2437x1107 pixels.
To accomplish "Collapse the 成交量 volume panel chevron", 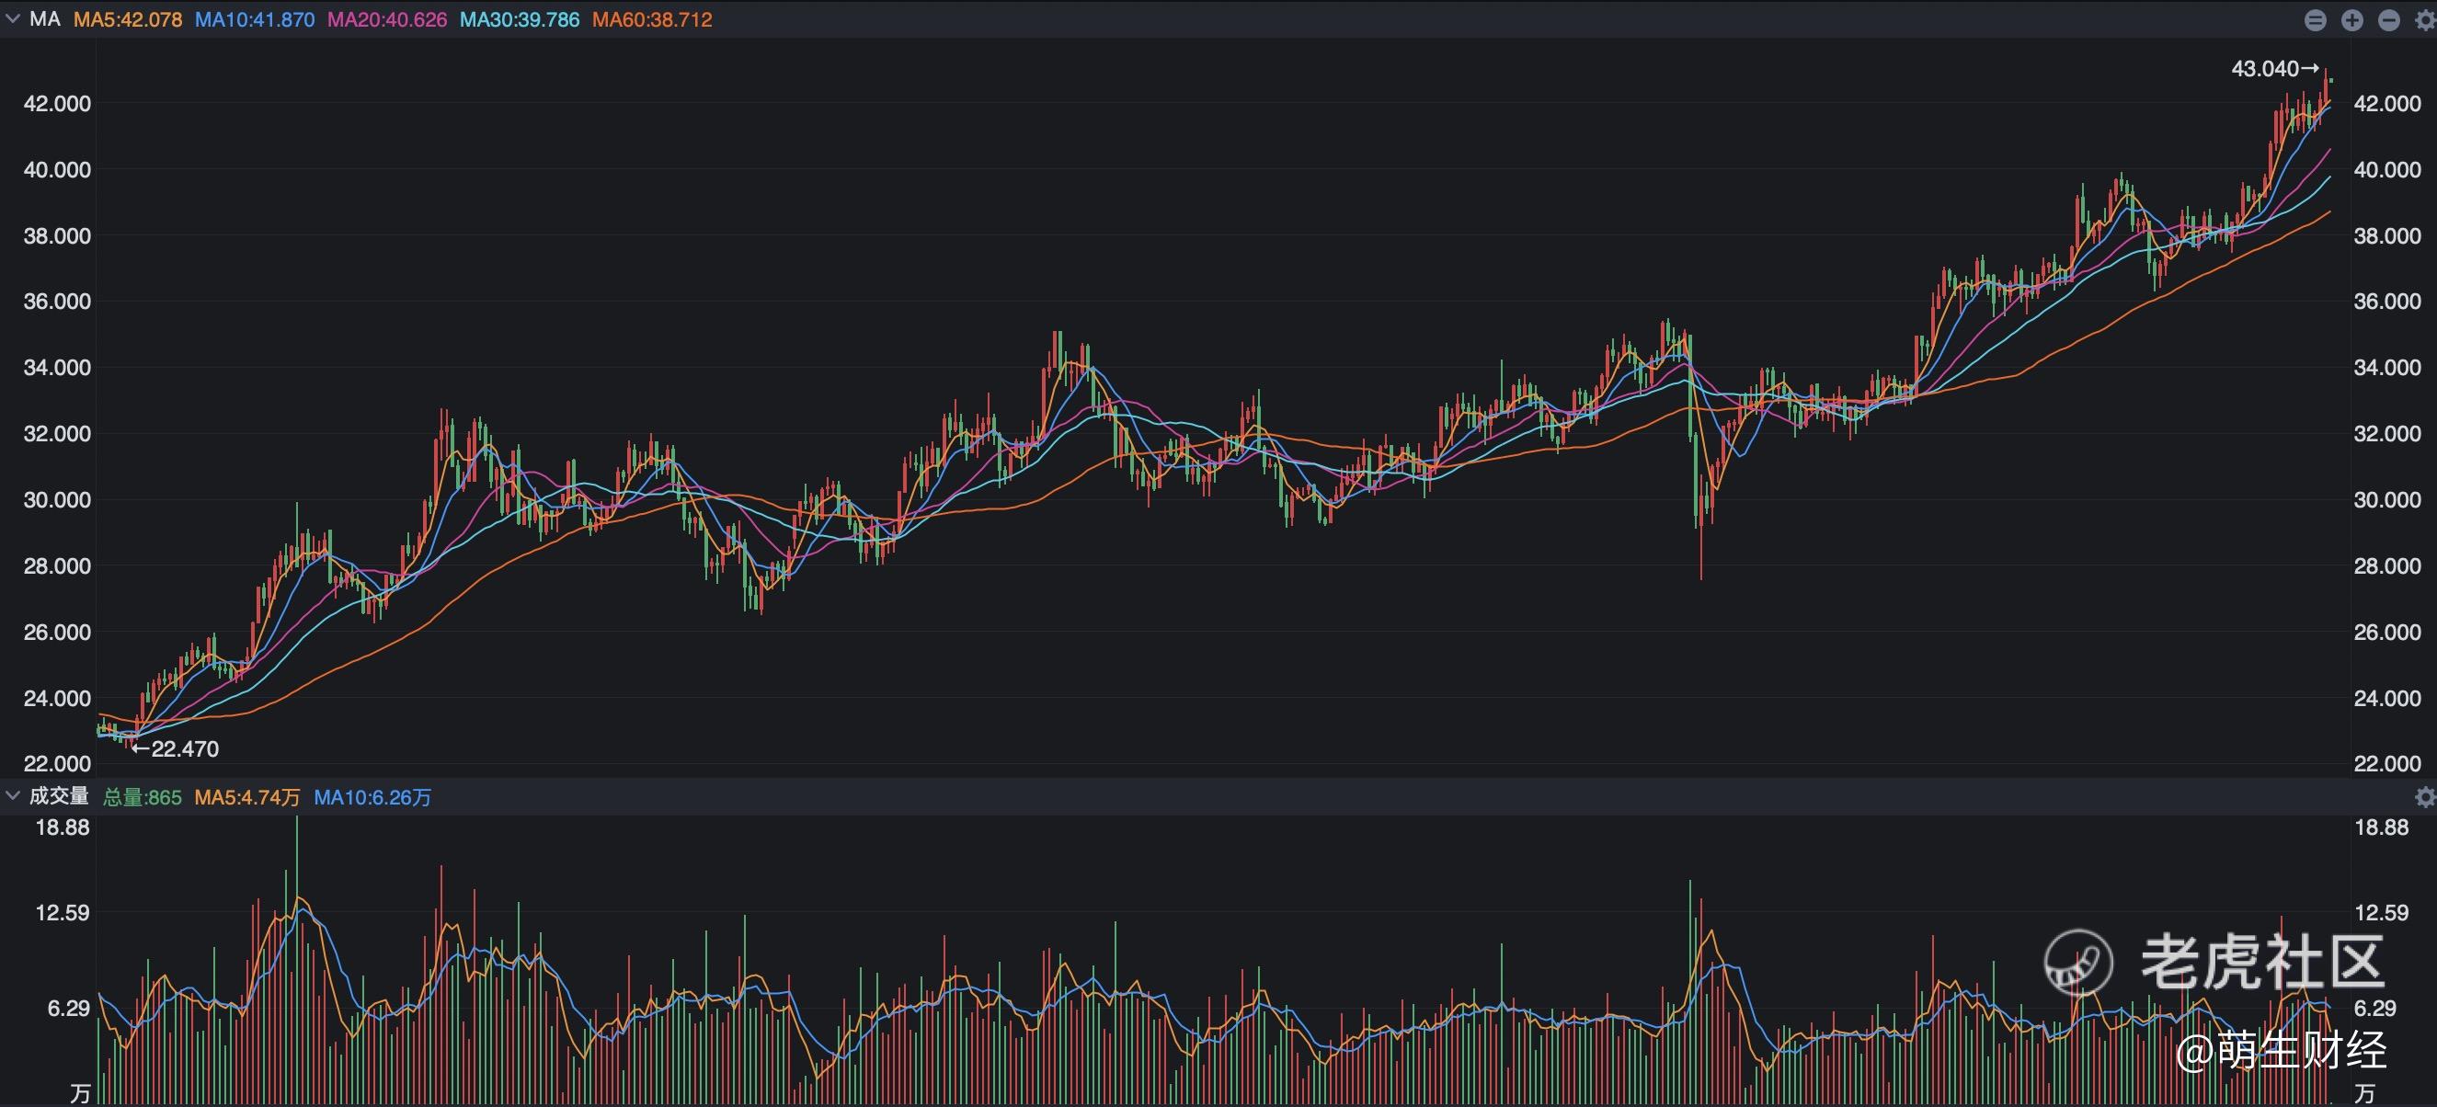I will 12,796.
